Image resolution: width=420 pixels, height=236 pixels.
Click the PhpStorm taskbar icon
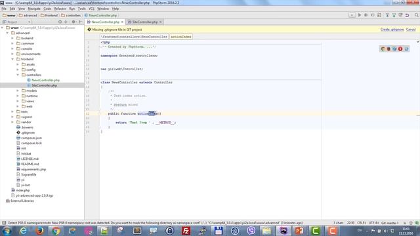pos(283,231)
